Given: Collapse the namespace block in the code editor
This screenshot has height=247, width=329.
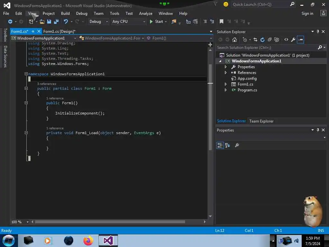Looking at the screenshot, I should 26,74.
